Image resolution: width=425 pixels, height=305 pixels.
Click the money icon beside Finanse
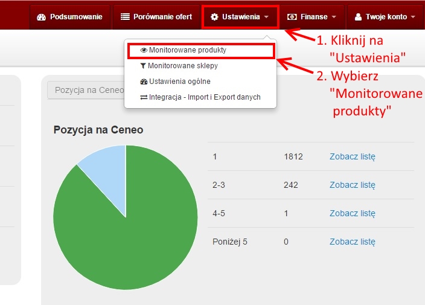(x=292, y=17)
